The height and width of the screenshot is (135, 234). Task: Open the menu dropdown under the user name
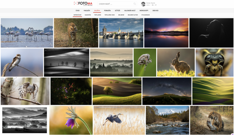coord(148,5)
